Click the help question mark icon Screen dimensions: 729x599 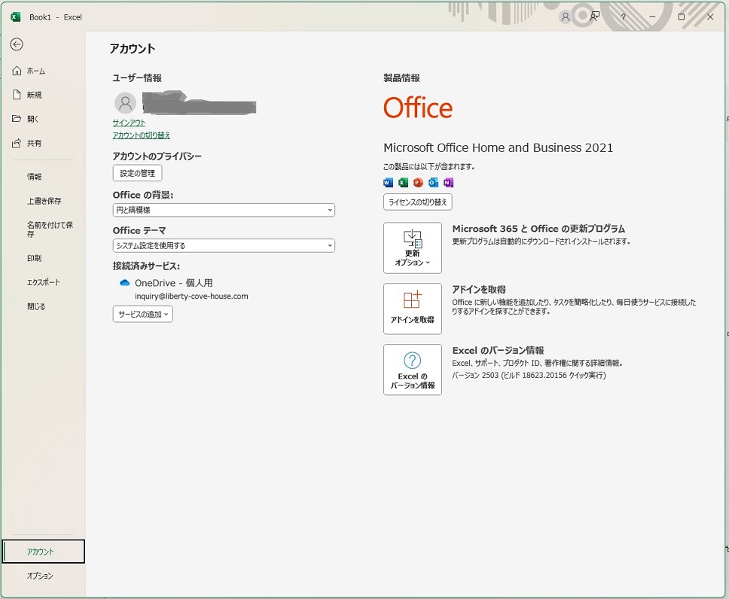coord(623,17)
